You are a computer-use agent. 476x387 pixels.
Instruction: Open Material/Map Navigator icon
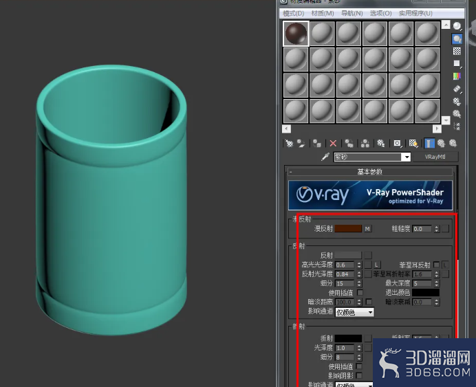[x=457, y=126]
